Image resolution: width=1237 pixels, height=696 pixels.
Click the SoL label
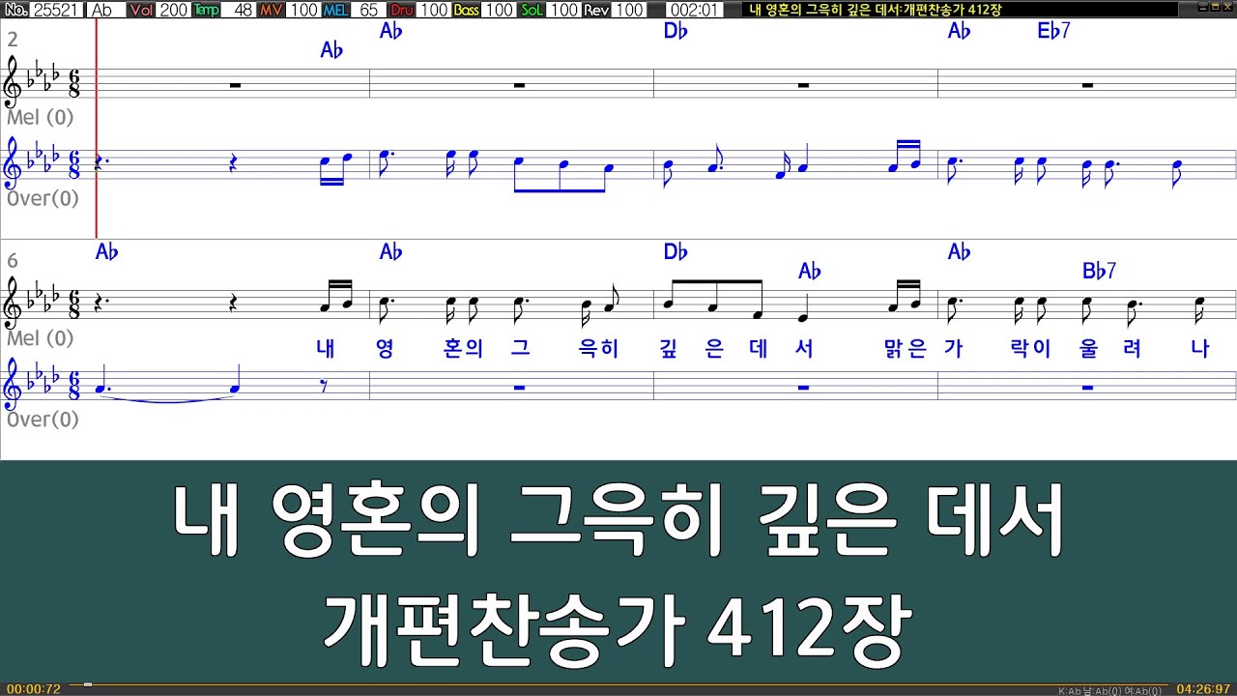tap(532, 10)
